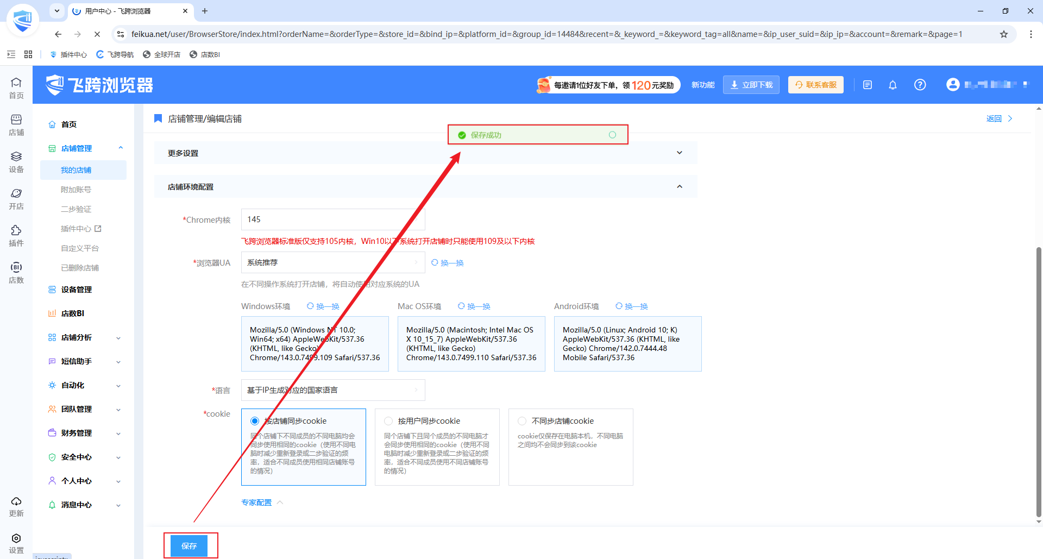Select 我的店铺 in sidebar

coord(83,170)
